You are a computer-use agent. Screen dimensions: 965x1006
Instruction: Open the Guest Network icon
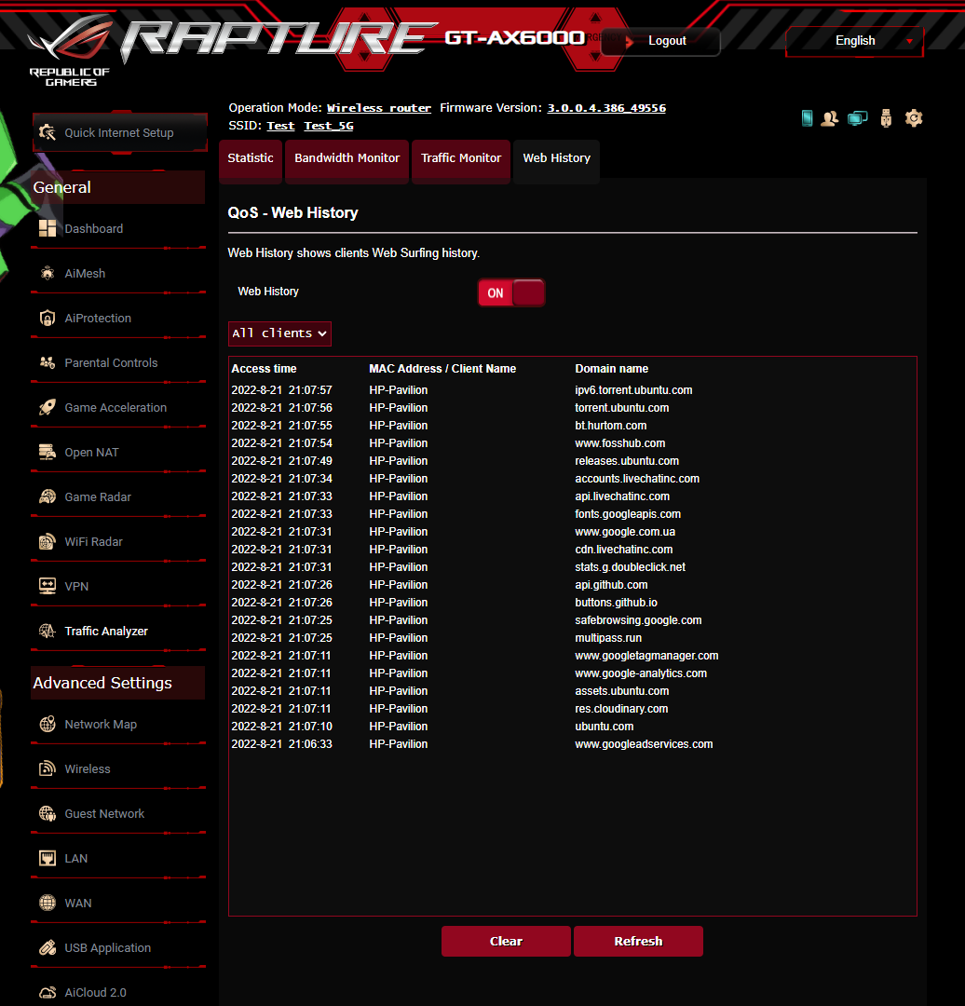pos(48,813)
